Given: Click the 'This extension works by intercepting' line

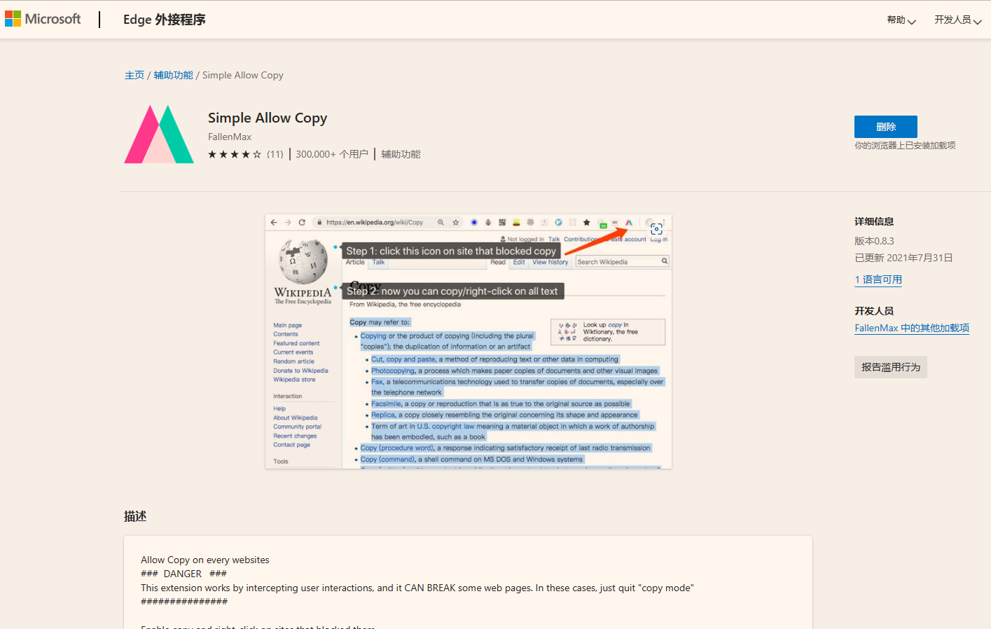Looking at the screenshot, I should 417,588.
